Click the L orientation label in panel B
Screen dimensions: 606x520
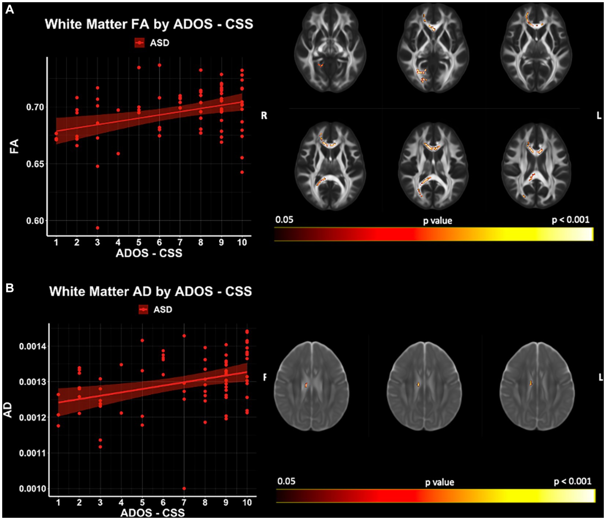click(601, 377)
